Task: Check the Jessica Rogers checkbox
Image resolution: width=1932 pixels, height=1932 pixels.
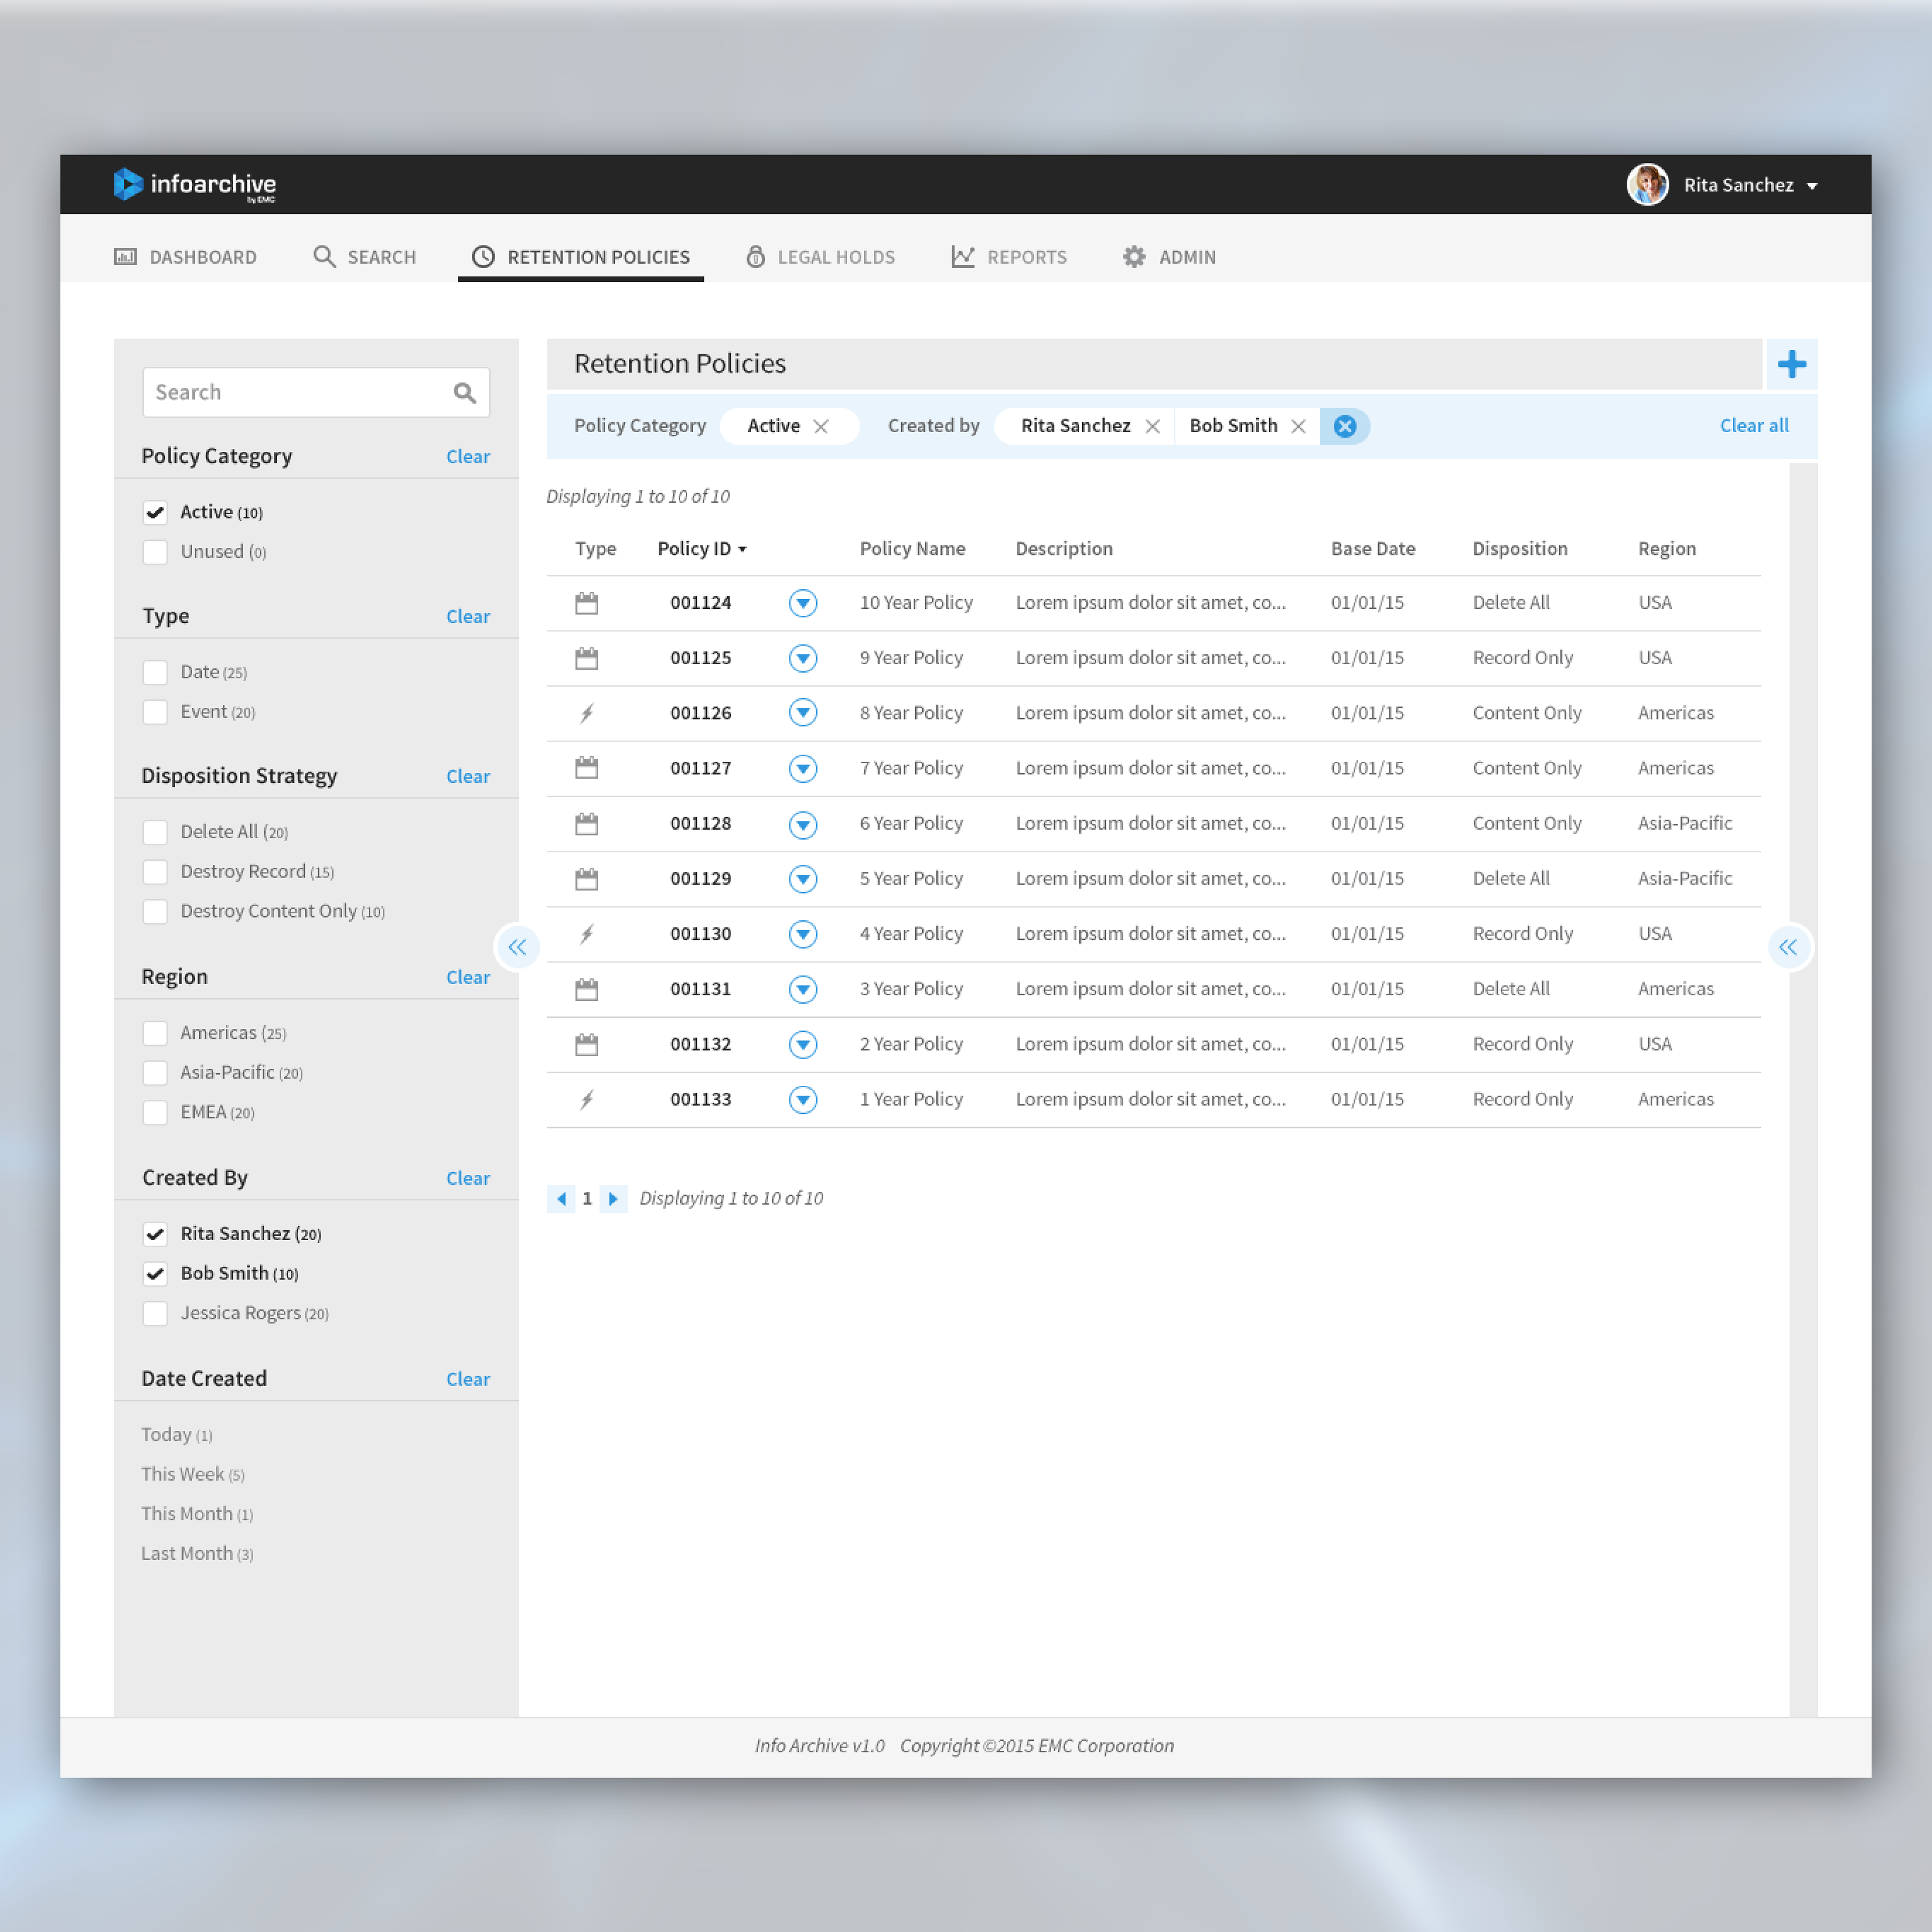Action: click(x=155, y=1313)
